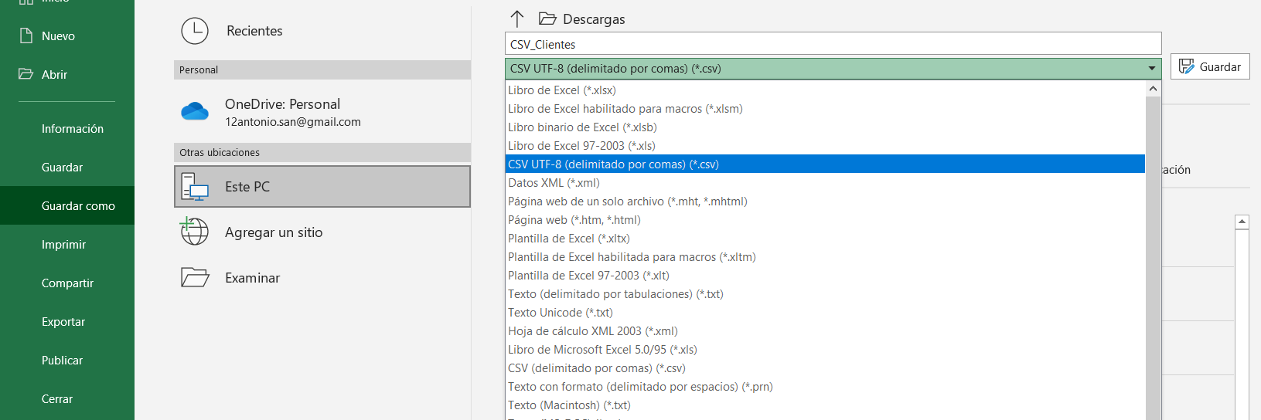Click the format list scroll up arrow
The height and width of the screenshot is (420, 1261).
coord(1153,89)
